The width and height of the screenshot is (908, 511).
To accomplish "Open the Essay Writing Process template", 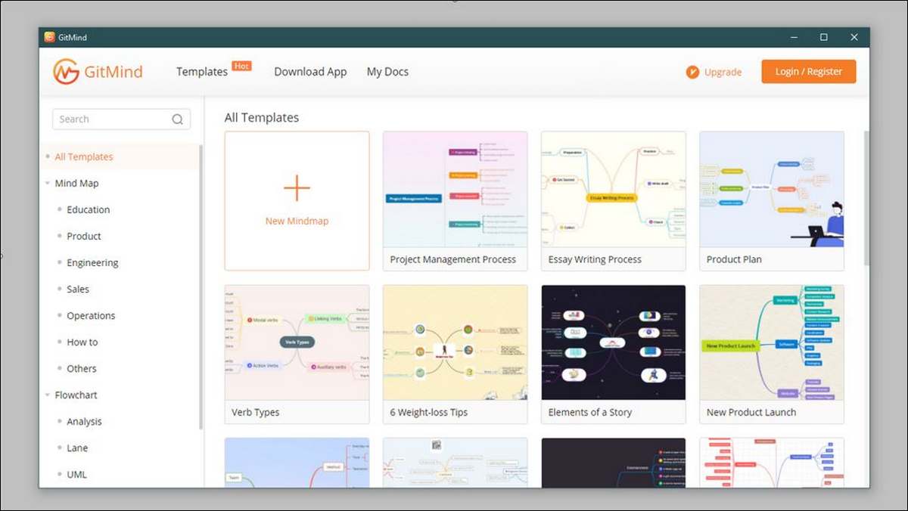I will pyautogui.click(x=614, y=201).
